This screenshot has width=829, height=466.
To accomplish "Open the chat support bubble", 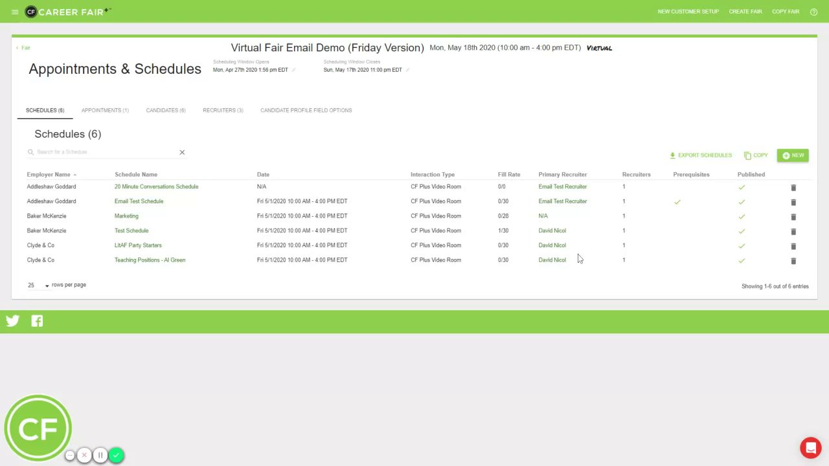I will 810,448.
